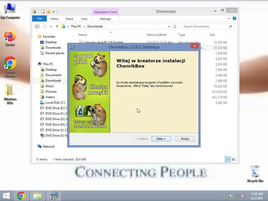Image resolution: width=268 pixels, height=201 pixels.
Task: Switch to large icons view in status bar
Action: coord(233,159)
